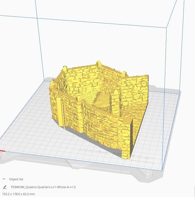Screen dimensions: 195x197
Task: Collapse the Object list panel chevron
Action: [x=4, y=179]
